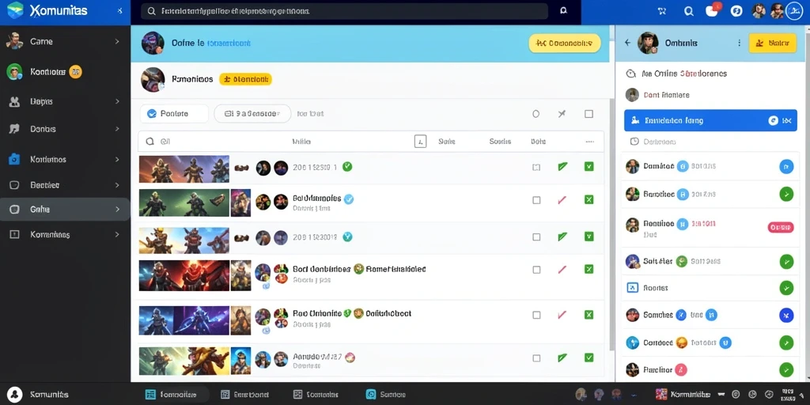Click the green edit pencil in the third table row

(562, 237)
